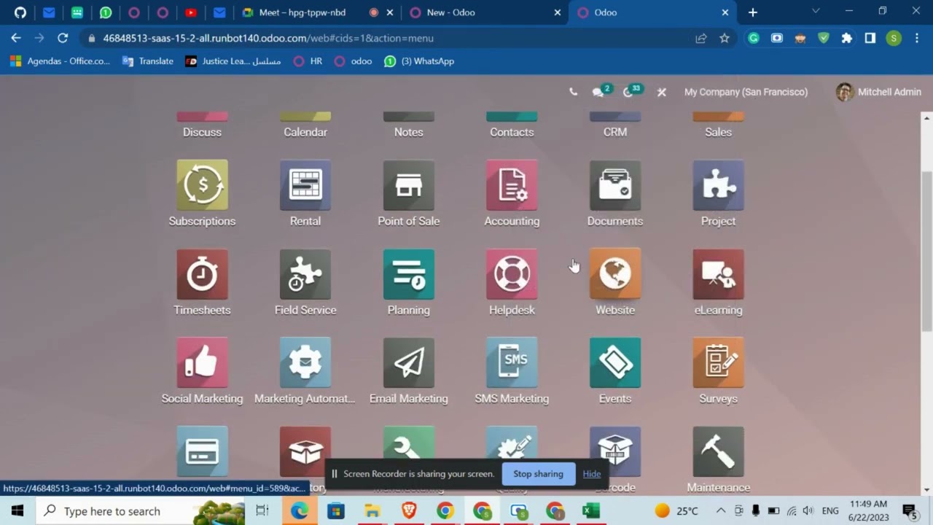Open a new browser tab
Image resolution: width=933 pixels, height=525 pixels.
[753, 12]
